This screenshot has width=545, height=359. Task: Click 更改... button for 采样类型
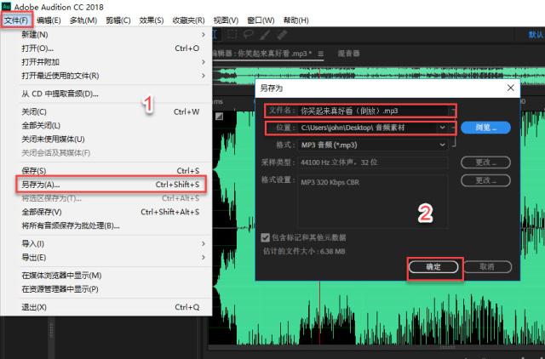point(485,162)
